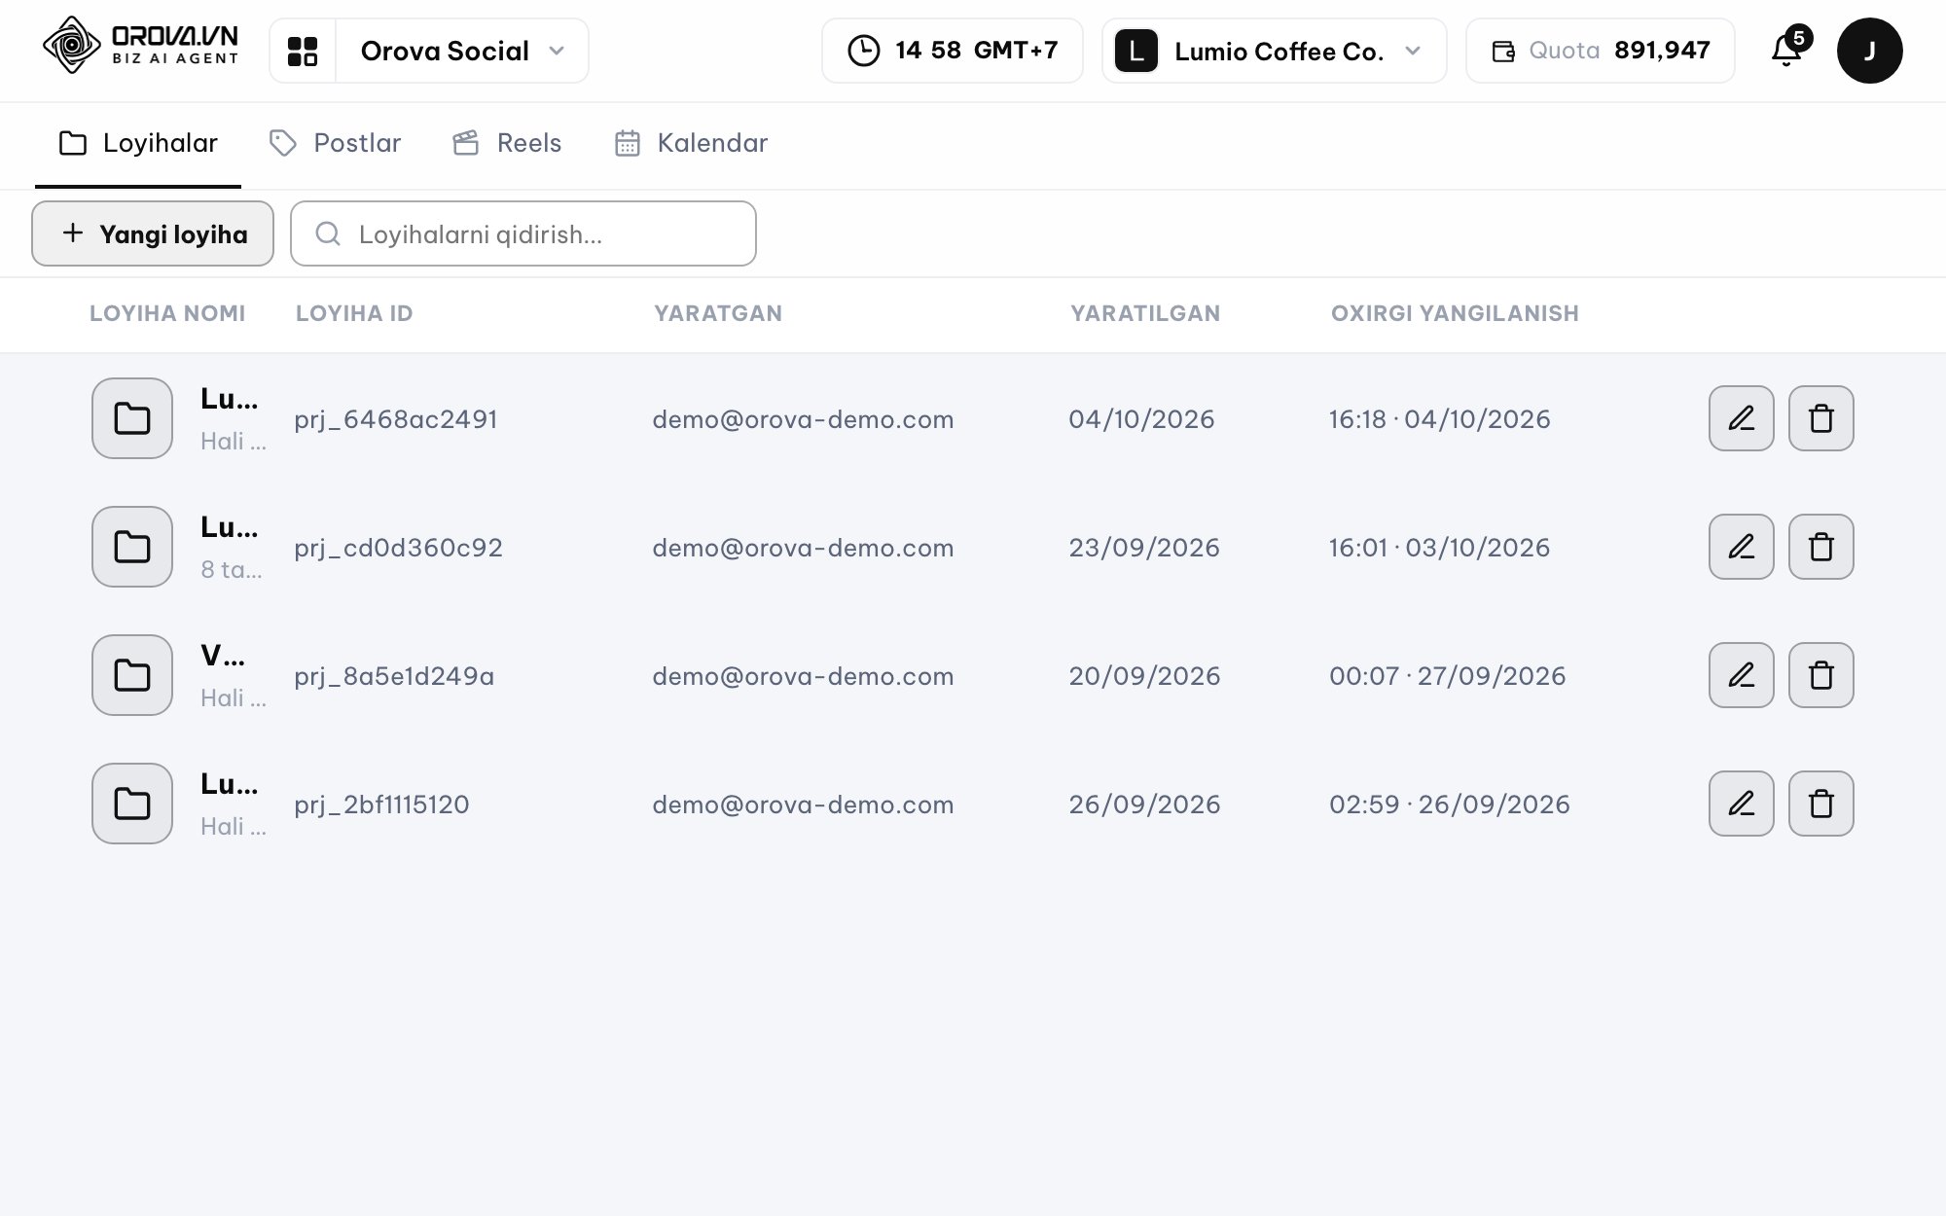The image size is (1946, 1216).
Task: Edit project prj_6468ac2491 with pencil icon
Action: pyautogui.click(x=1742, y=418)
